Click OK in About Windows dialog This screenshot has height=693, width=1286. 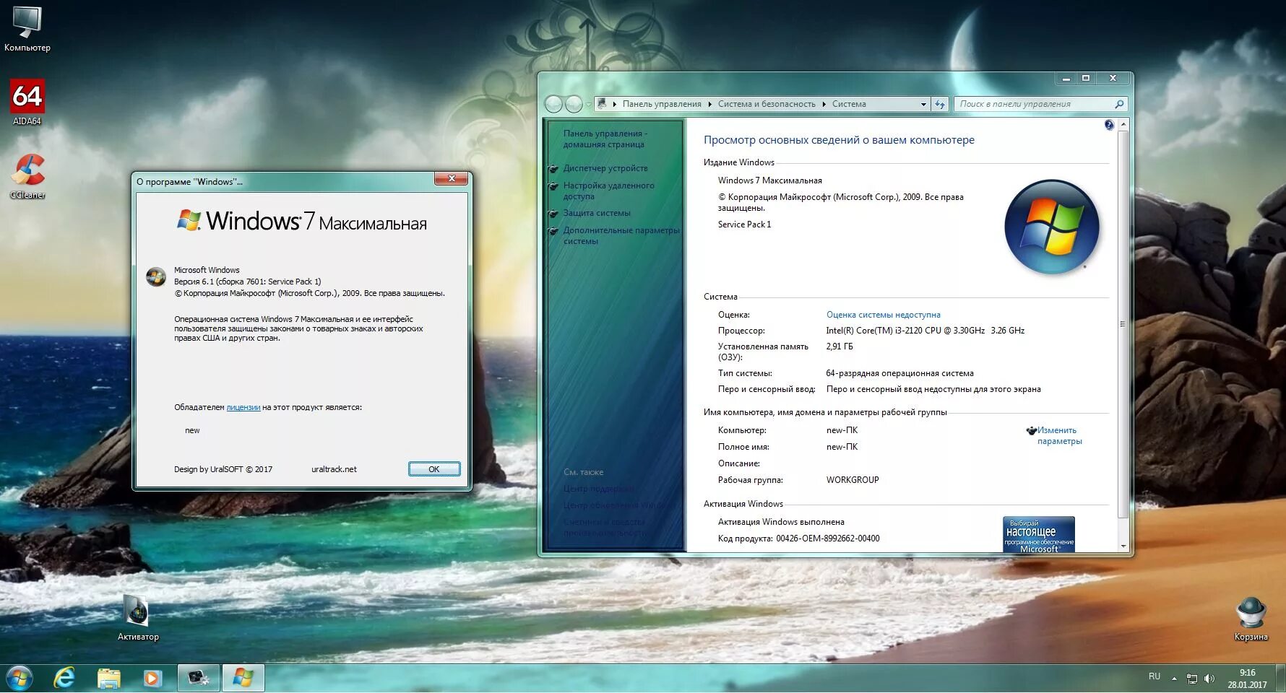click(x=434, y=469)
